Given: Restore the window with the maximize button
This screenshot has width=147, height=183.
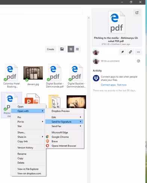Looking at the screenshot, I should 131,2.
